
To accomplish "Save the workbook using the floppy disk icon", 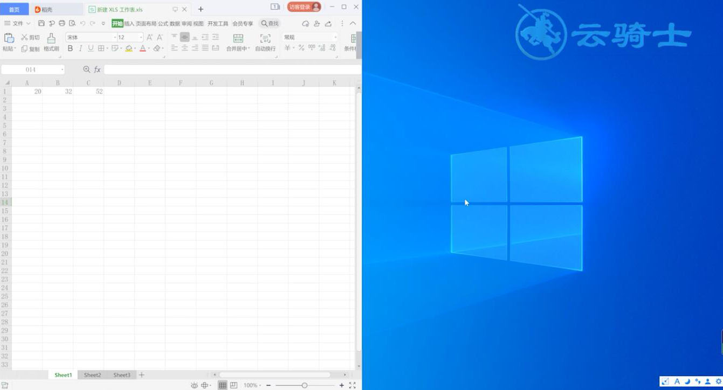I will (x=42, y=24).
